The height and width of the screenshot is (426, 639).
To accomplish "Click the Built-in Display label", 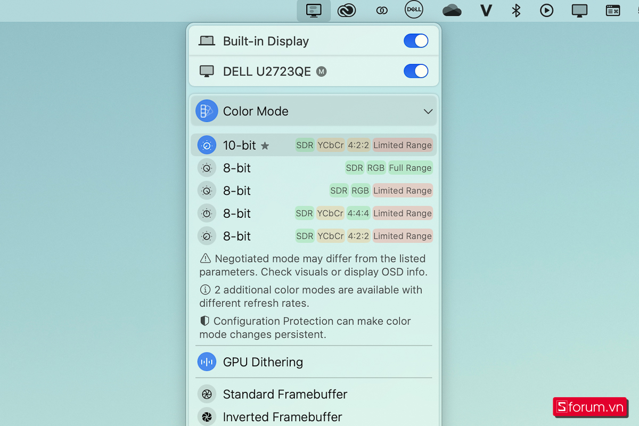I will 266,41.
